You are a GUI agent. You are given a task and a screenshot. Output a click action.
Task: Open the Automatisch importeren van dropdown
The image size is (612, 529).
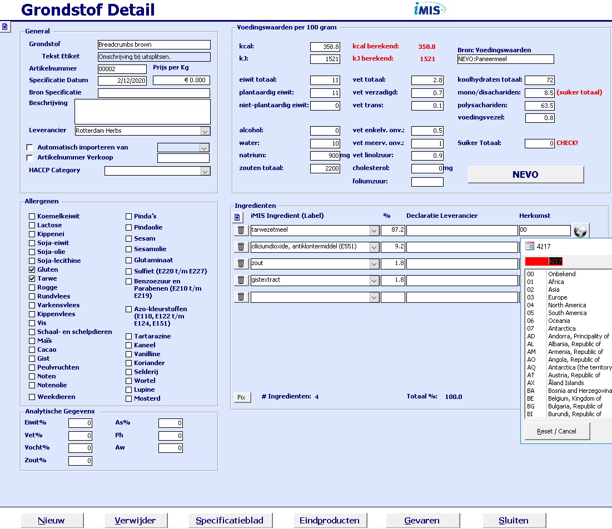pos(204,148)
